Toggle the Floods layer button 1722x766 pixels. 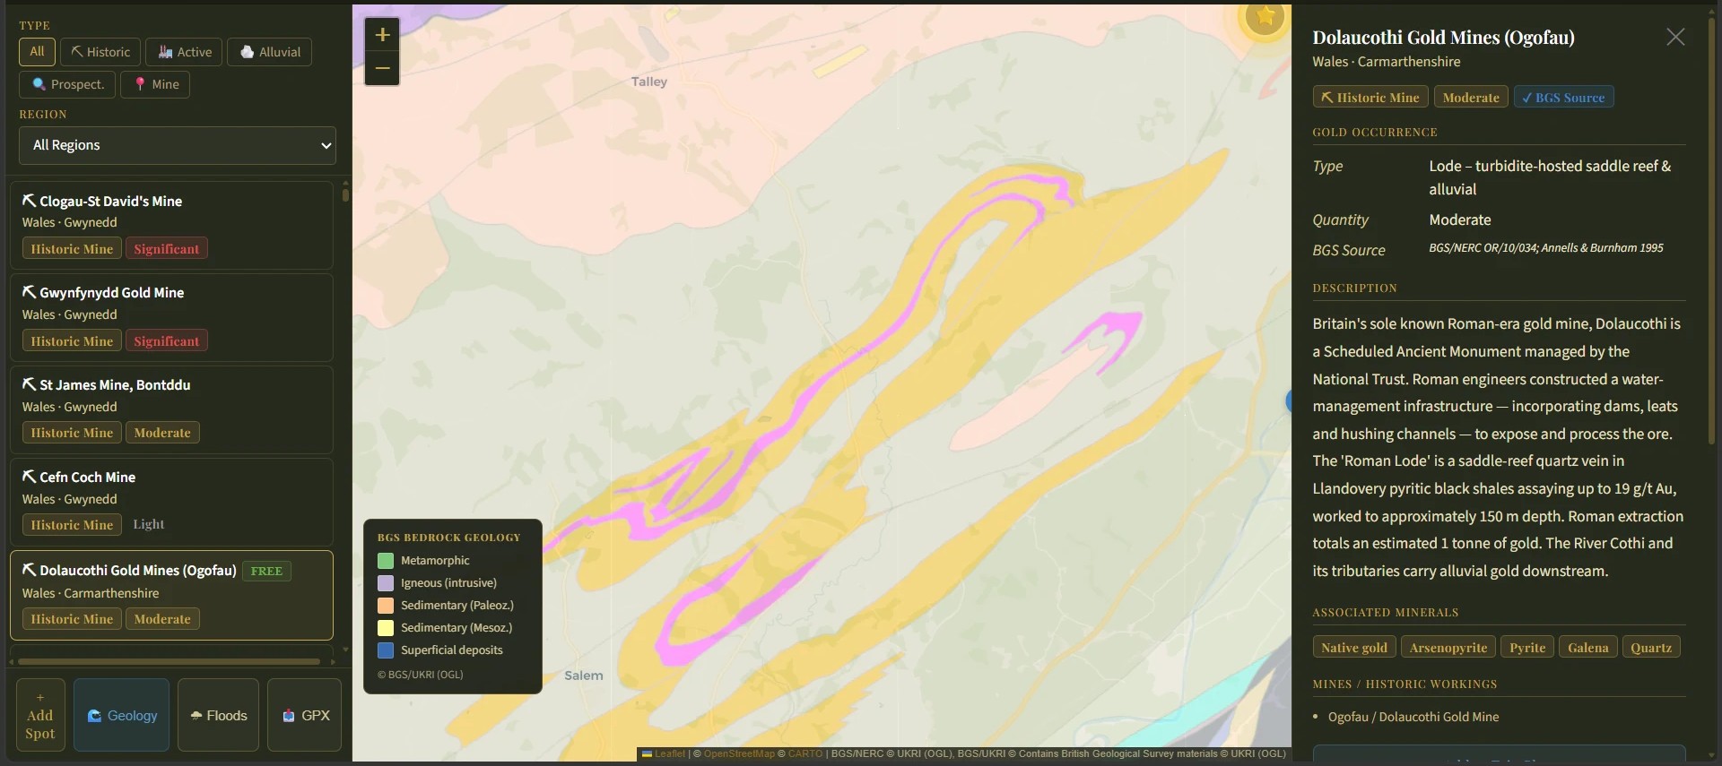(x=218, y=715)
